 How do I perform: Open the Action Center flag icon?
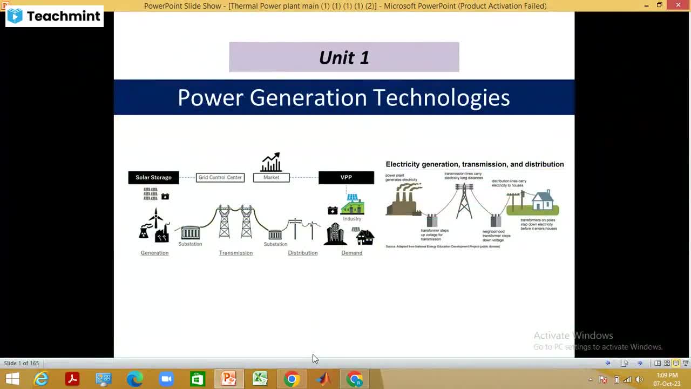(604, 379)
